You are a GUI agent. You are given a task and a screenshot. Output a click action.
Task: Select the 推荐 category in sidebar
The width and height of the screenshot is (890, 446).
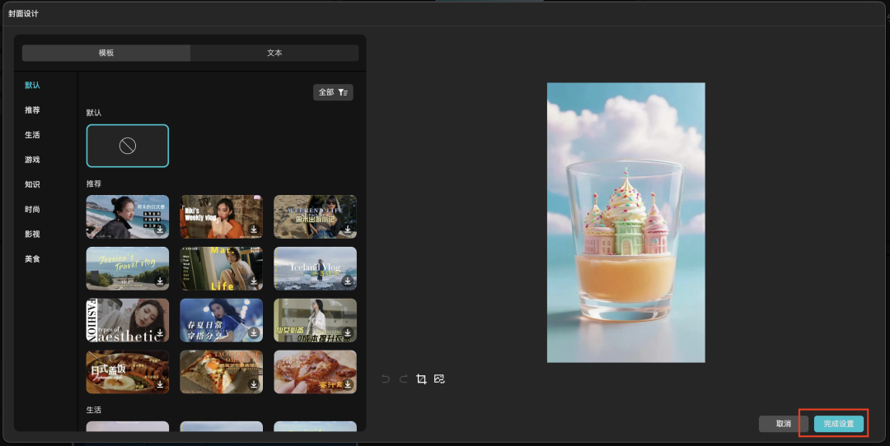[32, 110]
